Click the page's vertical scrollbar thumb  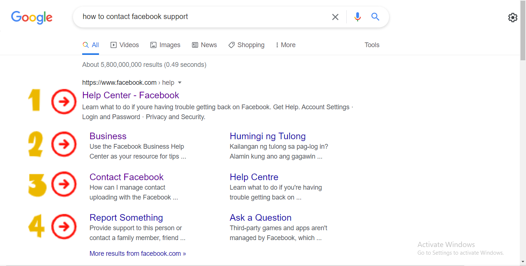point(523,31)
